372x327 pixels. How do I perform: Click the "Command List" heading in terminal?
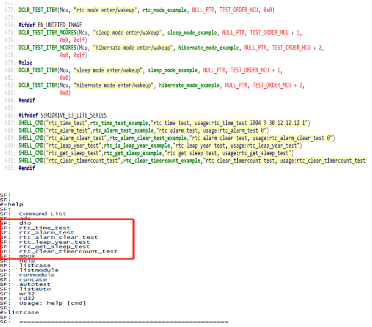[x=42, y=214]
